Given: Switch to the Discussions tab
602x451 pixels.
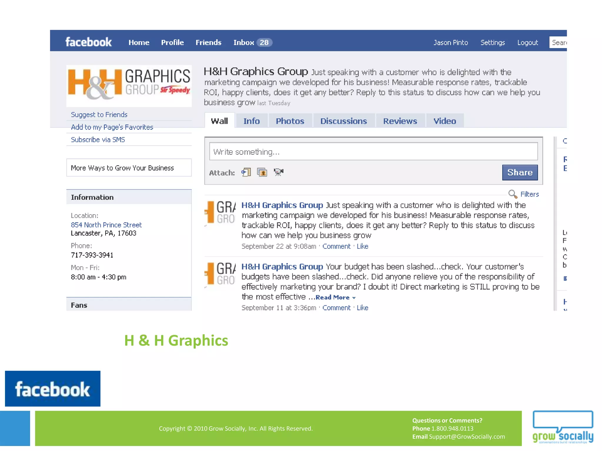Looking at the screenshot, I should pos(343,121).
